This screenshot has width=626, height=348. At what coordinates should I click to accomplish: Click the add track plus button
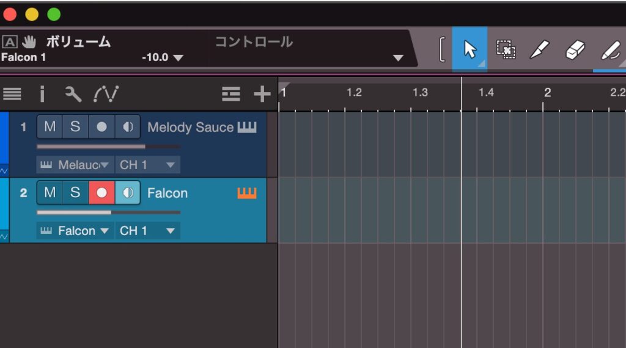pyautogui.click(x=262, y=93)
